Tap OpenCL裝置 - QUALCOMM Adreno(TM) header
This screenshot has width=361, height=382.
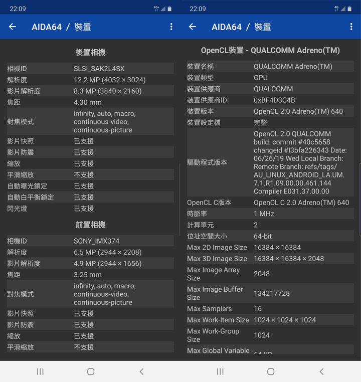(x=270, y=51)
